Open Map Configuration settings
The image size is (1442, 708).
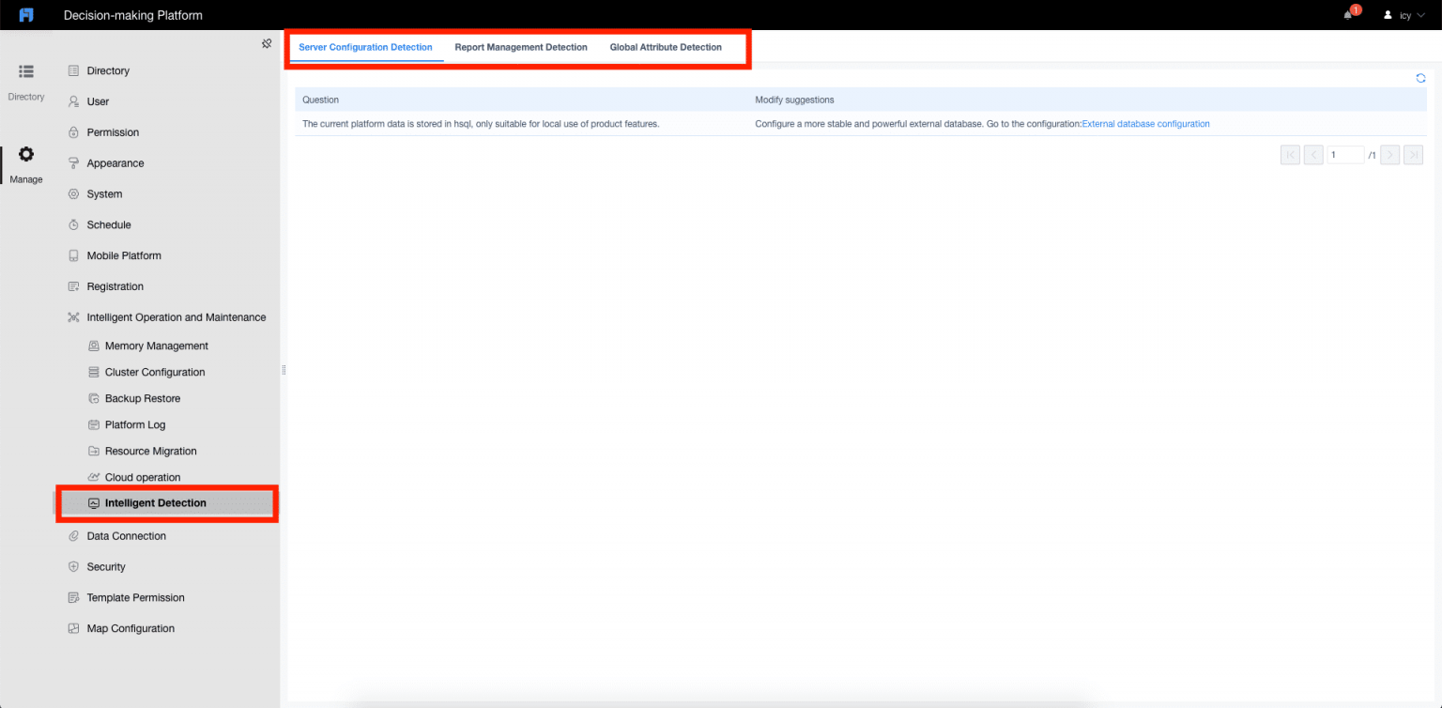click(132, 628)
